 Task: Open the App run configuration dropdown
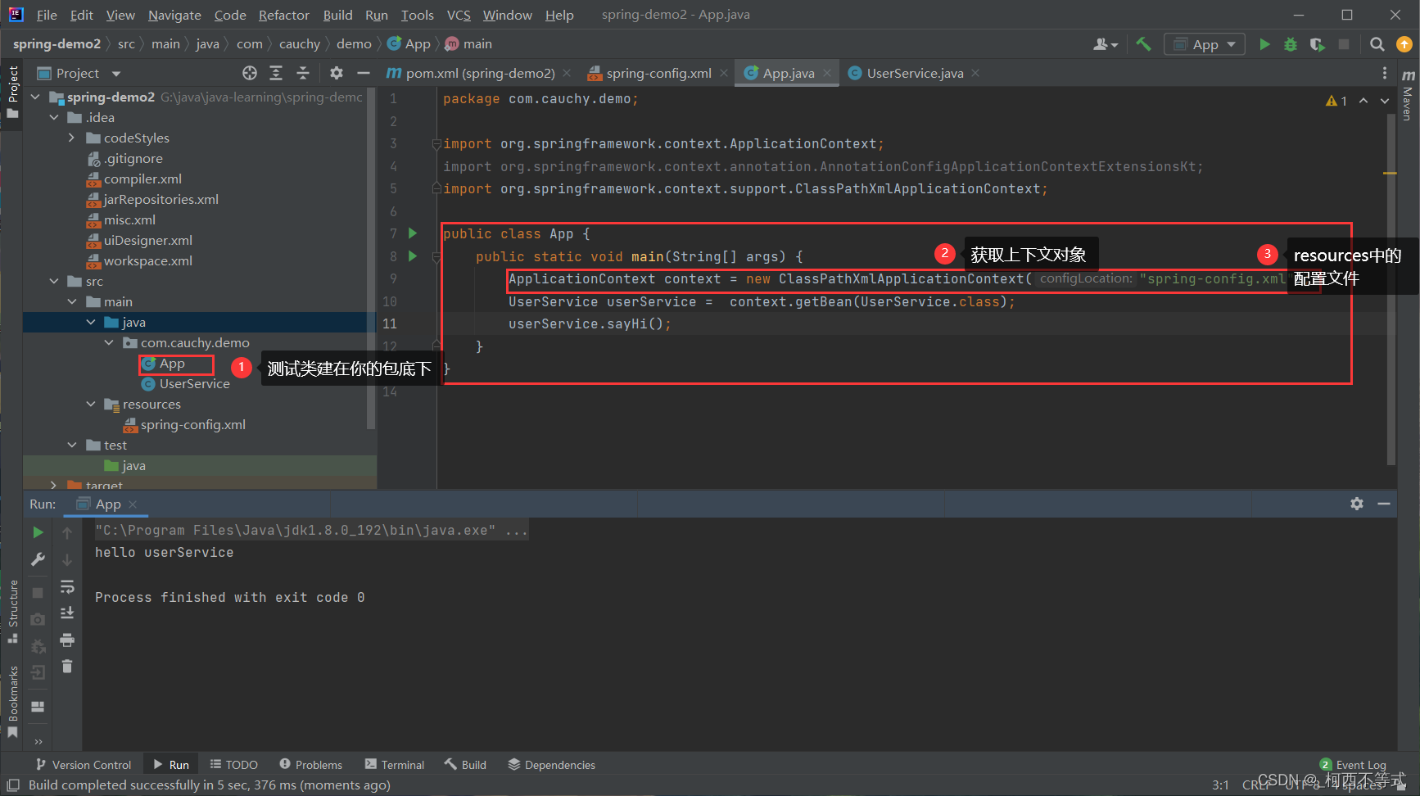point(1205,44)
